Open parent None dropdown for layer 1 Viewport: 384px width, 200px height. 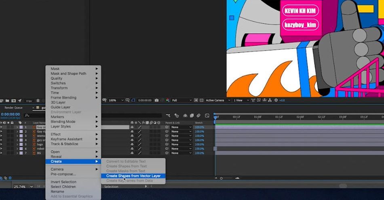(181, 127)
